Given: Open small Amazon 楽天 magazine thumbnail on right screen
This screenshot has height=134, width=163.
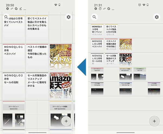Looking at the screenshot, I should click(x=126, y=59).
